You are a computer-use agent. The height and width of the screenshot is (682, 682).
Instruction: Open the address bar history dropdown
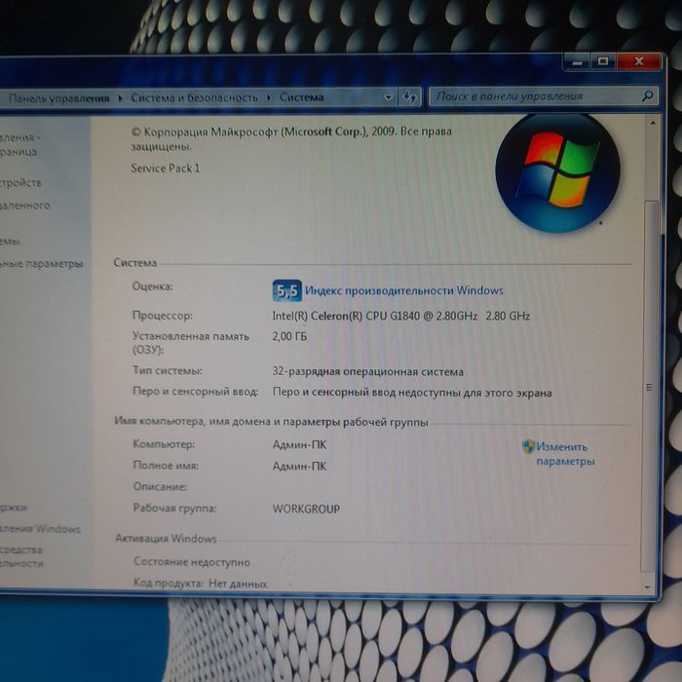coord(388,97)
